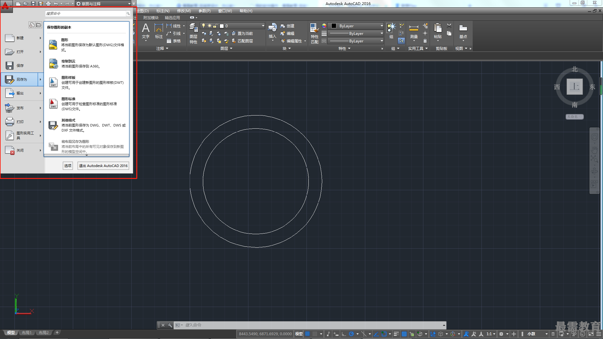Viewport: 603px width, 339px height.
Task: Click the Quick Calculator icon
Action: (425, 41)
